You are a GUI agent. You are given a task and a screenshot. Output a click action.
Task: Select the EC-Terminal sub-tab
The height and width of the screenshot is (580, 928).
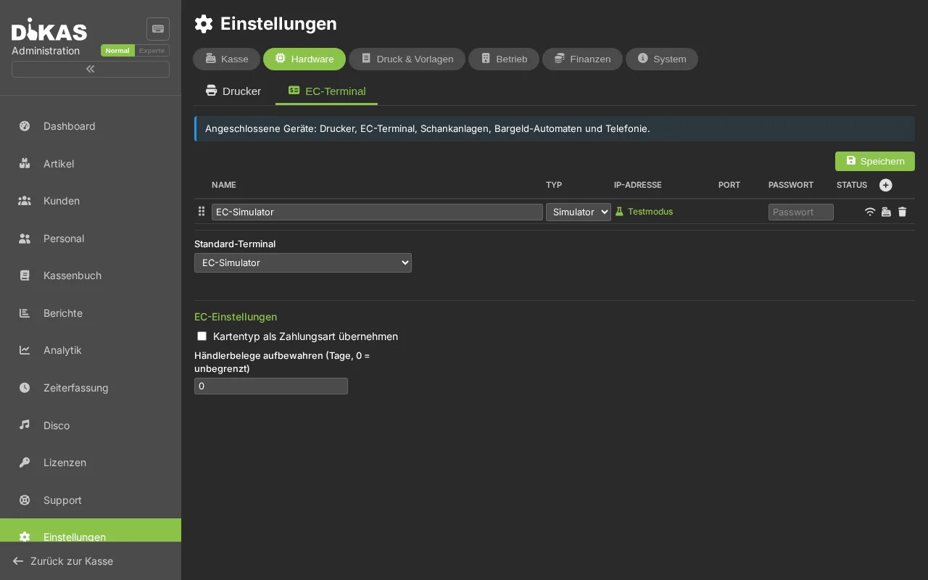coord(327,91)
